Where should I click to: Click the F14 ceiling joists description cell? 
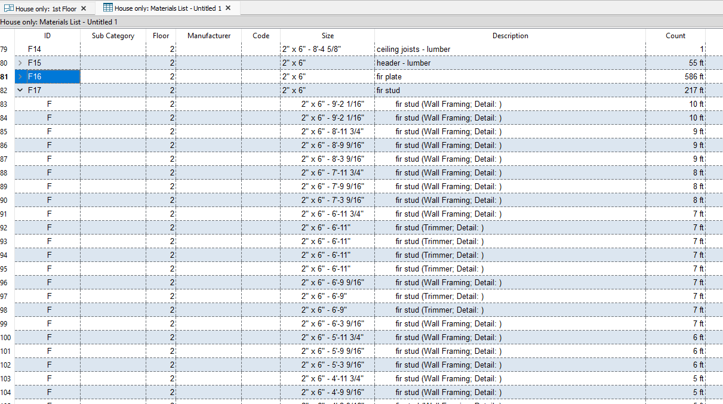pyautogui.click(x=509, y=50)
